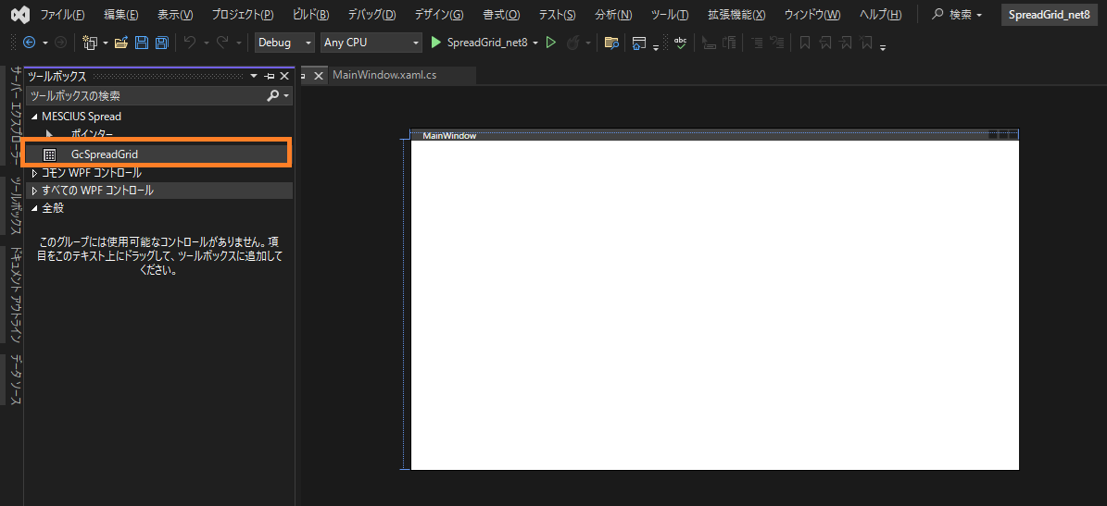Open the Undo history dropdown arrow
This screenshot has width=1107, height=506.
tap(207, 43)
